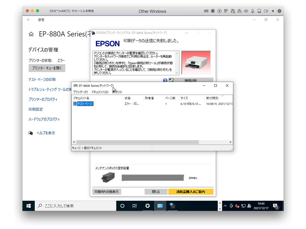The image size is (306, 229).
Task: Switch to EPSON status monitor taskbar icon
Action: click(172, 206)
